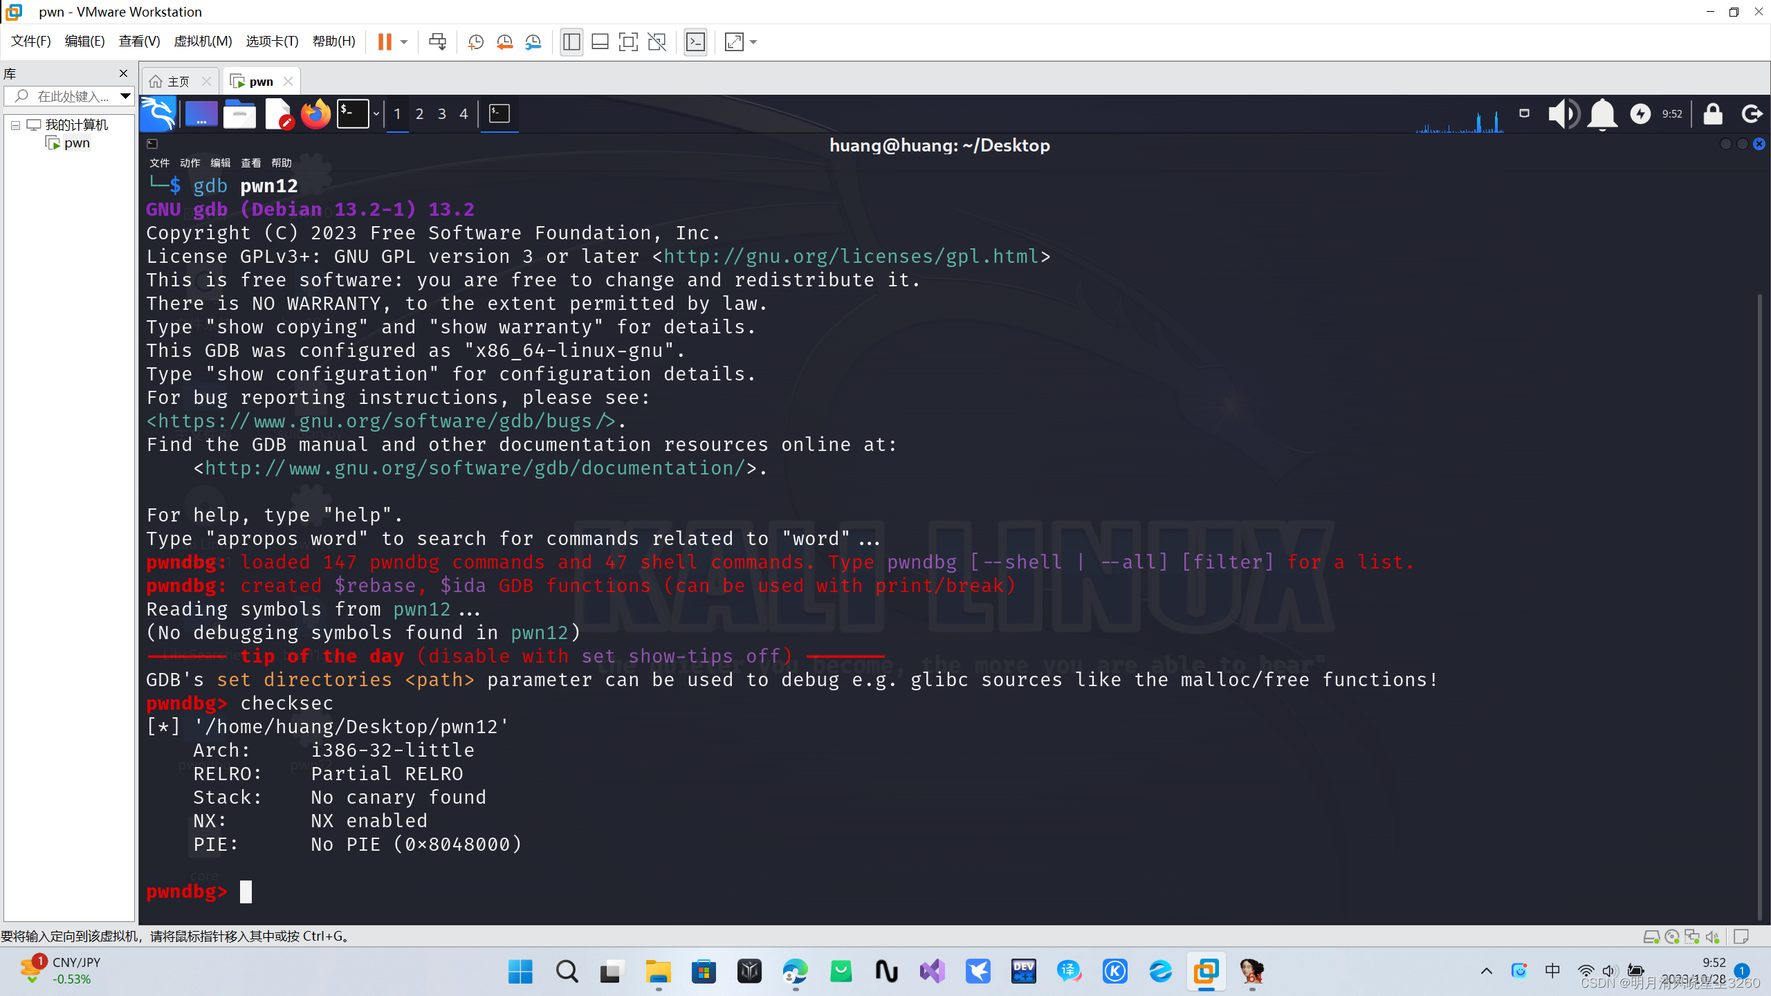Click Kali notification bell icon

(1602, 114)
